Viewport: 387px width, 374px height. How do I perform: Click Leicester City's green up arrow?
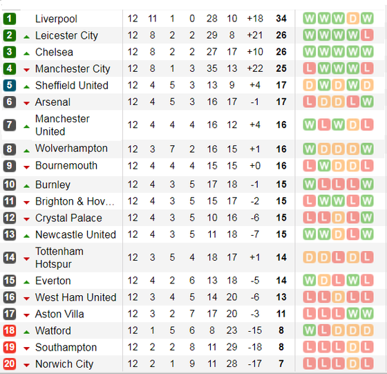click(x=26, y=37)
